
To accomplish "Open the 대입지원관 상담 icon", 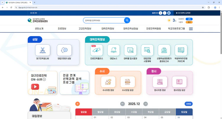I will [x=64, y=50].
